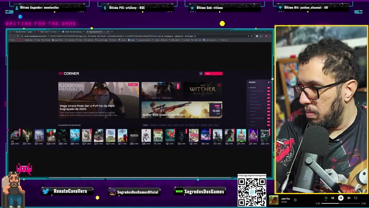Viewport: 369px width, 208px height.
Task: Select the active image.png browser tab
Action: point(97,32)
